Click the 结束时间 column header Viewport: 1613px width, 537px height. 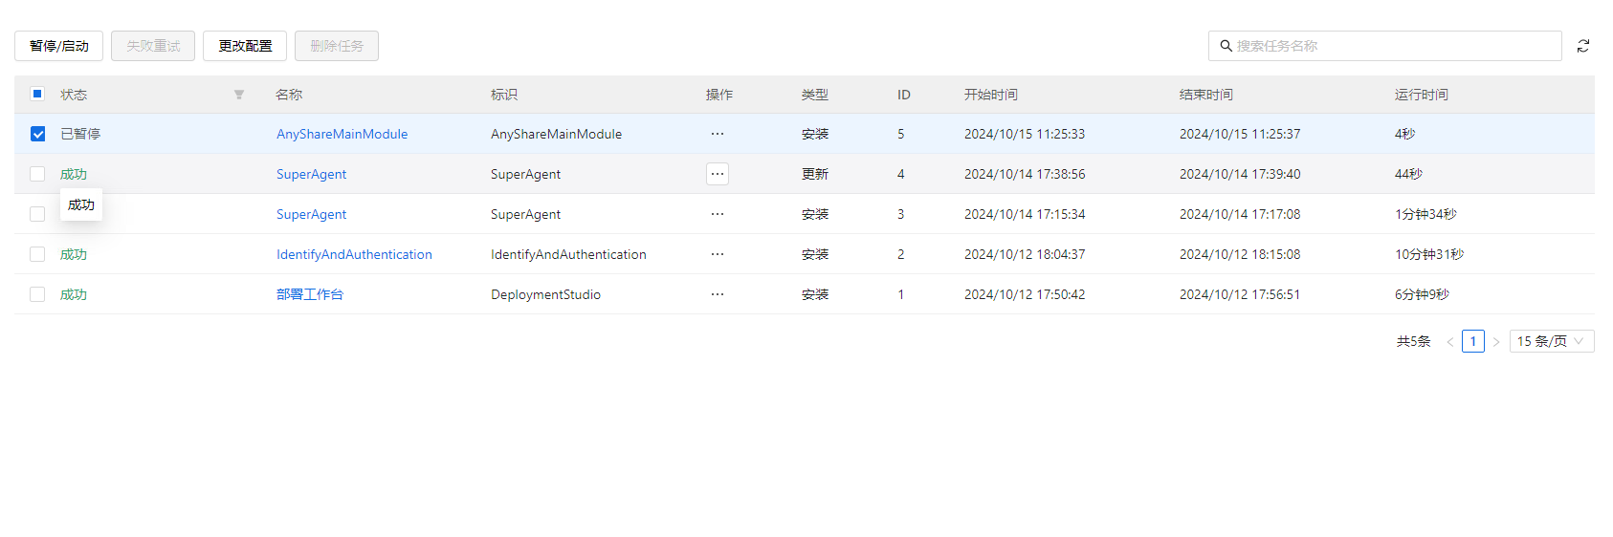click(x=1206, y=95)
